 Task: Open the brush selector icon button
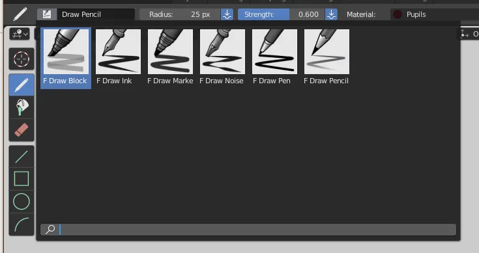[47, 14]
